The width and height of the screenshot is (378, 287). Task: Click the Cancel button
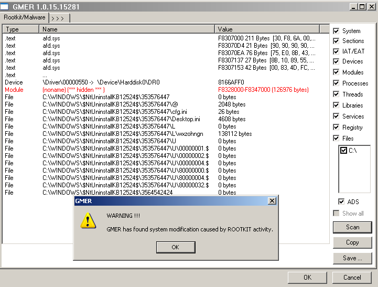click(x=352, y=278)
